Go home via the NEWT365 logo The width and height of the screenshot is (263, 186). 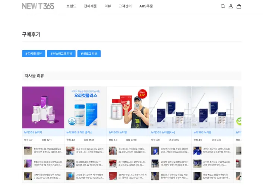(x=38, y=6)
